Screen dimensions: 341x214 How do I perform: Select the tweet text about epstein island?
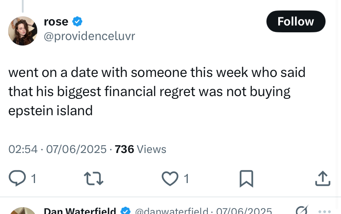point(157,91)
